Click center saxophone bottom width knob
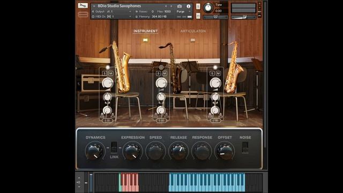This screenshot has width=343, height=193. 161,110
